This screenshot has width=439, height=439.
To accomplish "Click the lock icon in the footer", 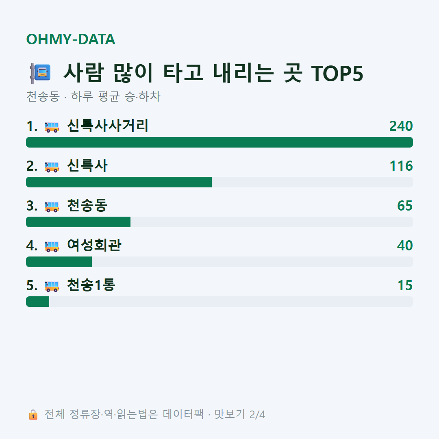I will 33,414.
